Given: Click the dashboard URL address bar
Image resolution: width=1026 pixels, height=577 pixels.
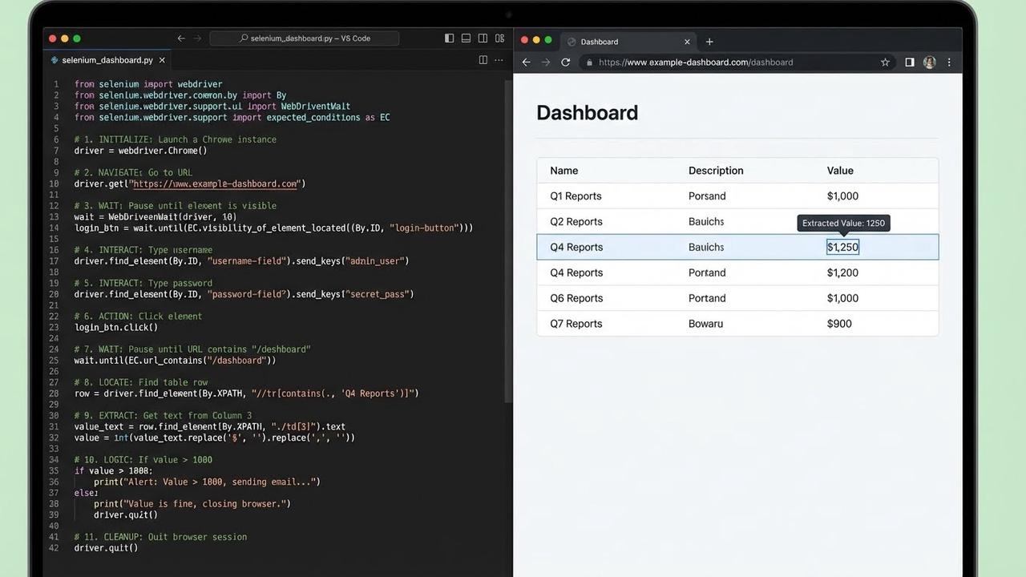Looking at the screenshot, I should pyautogui.click(x=721, y=62).
